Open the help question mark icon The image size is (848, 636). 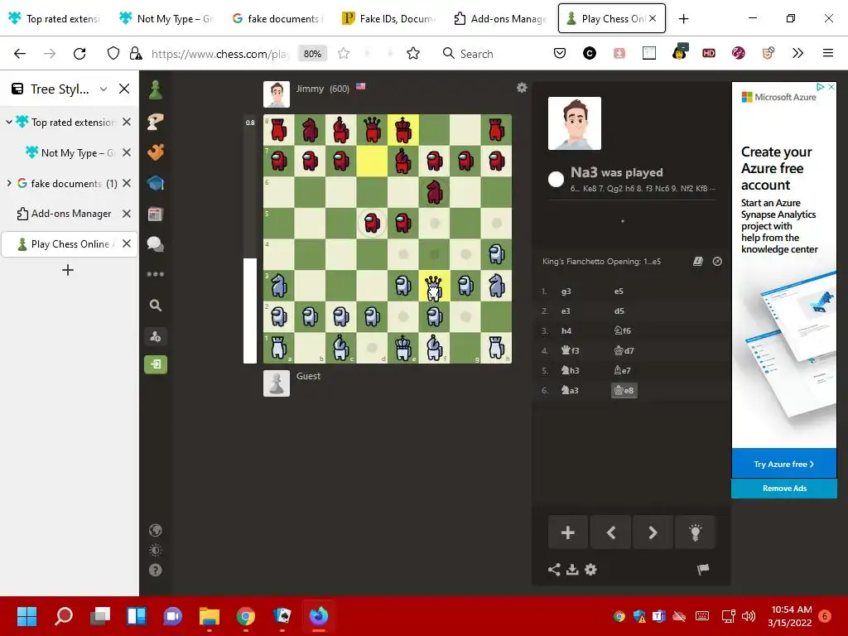tap(155, 570)
